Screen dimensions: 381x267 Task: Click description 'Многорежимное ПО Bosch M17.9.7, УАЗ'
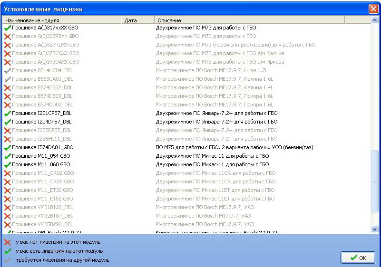click(203, 216)
